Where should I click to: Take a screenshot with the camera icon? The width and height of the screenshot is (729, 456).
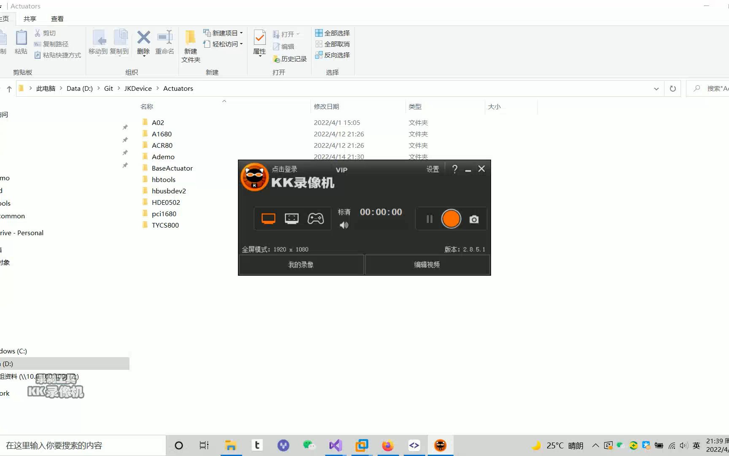[x=474, y=219]
